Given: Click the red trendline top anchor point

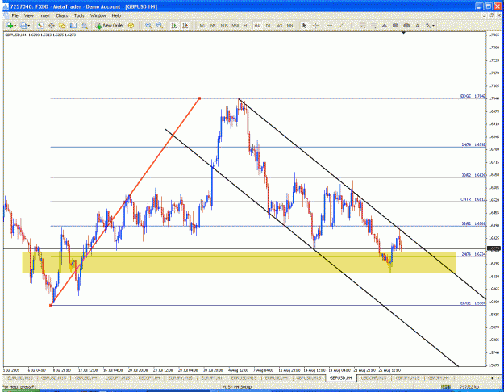Looking at the screenshot, I should click(x=199, y=98).
